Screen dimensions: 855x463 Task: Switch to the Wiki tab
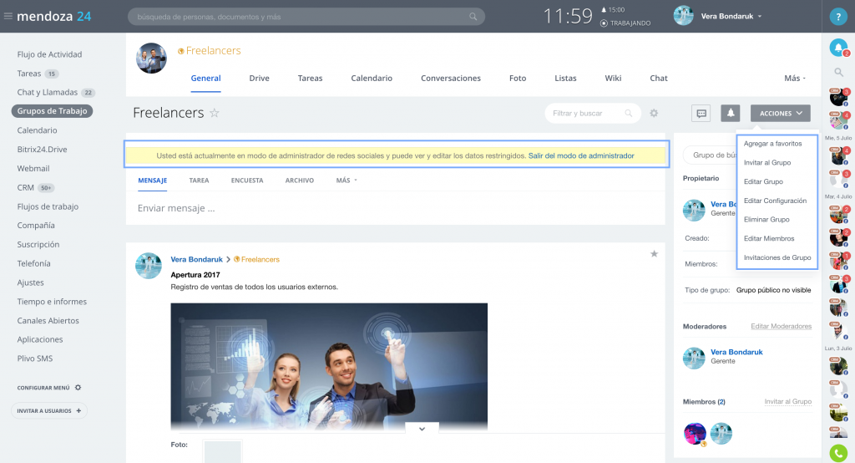613,78
